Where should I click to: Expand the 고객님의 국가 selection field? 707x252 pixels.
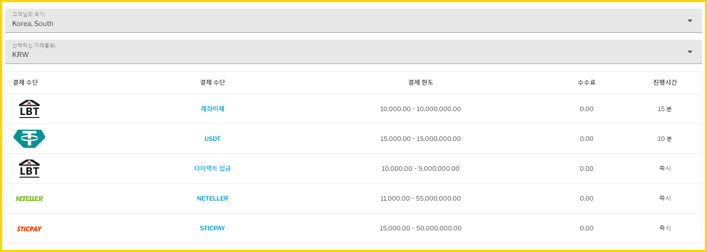[x=353, y=21]
